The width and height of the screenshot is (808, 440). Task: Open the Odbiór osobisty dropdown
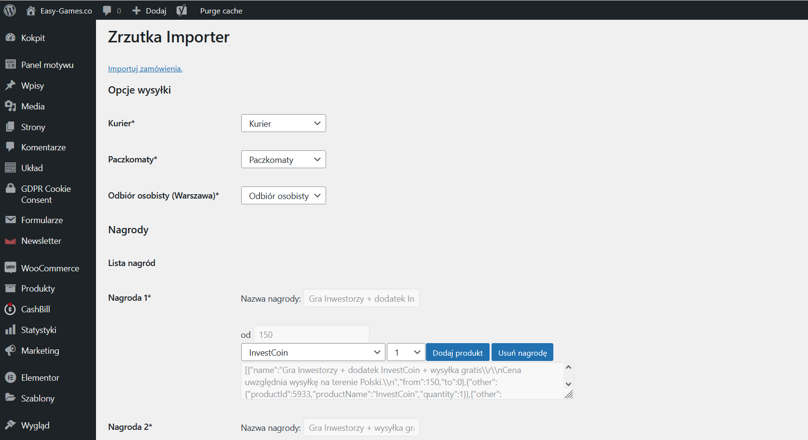(x=283, y=196)
